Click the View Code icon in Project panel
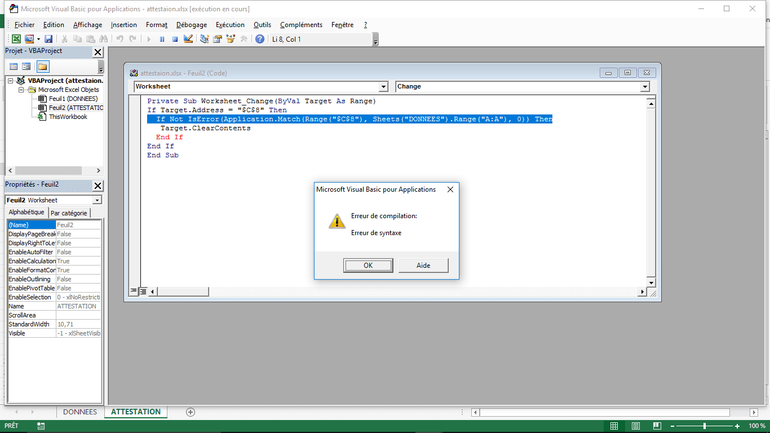The image size is (770, 433). point(14,67)
